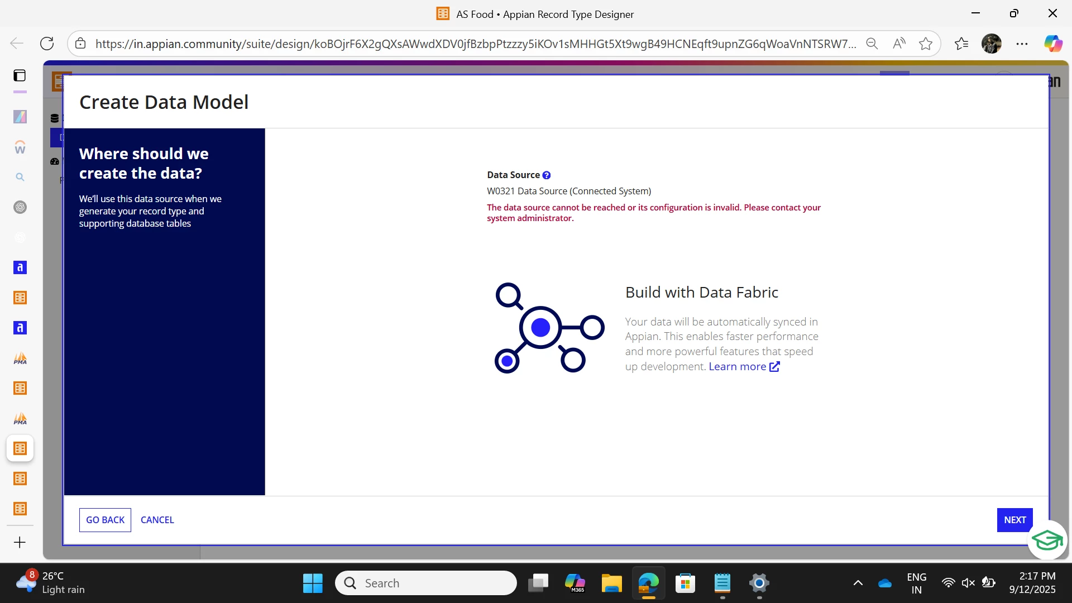Open the Wi-Fi network tray icon
Screen dimensions: 1072x603
tap(948, 583)
